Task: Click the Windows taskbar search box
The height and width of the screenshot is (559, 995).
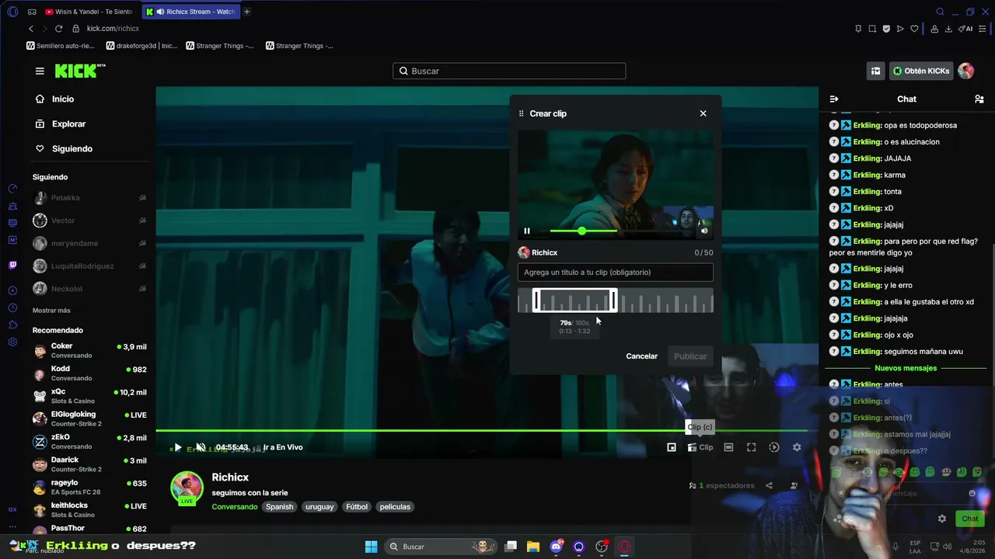Action: (x=441, y=547)
